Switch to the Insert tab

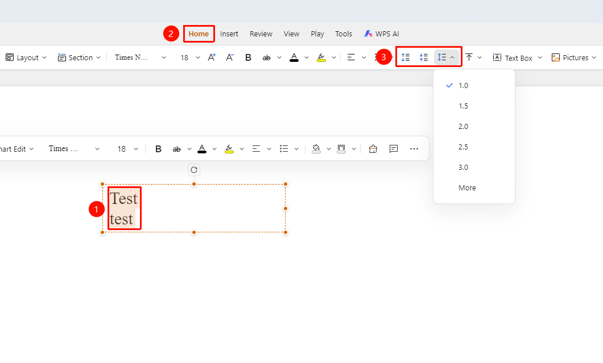coord(229,34)
